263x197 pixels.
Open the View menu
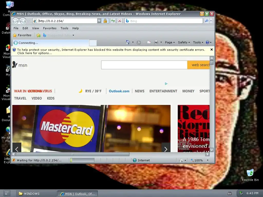35,28
